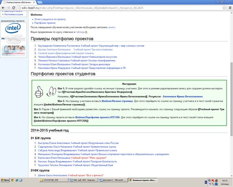Open the Пуск start button
Screen dimensions: 233x187
pyautogui.click(x=5, y=180)
